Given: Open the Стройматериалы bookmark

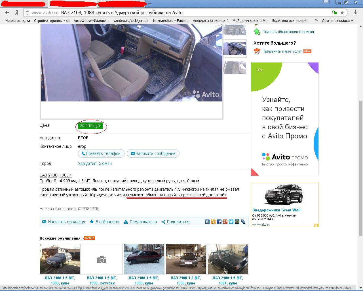Looking at the screenshot, I should coord(52,20).
